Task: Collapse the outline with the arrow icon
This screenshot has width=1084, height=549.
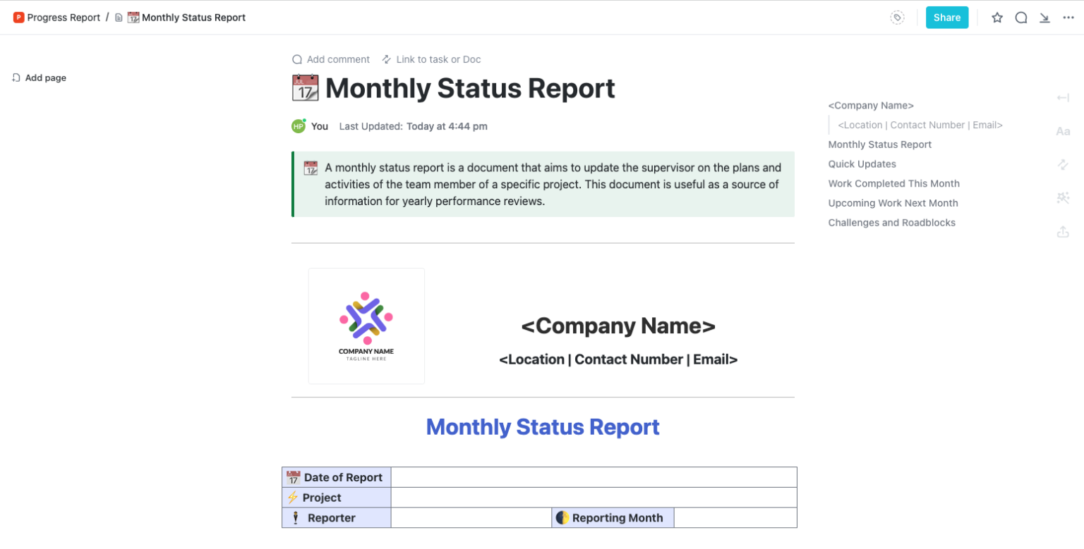Action: [x=1064, y=98]
